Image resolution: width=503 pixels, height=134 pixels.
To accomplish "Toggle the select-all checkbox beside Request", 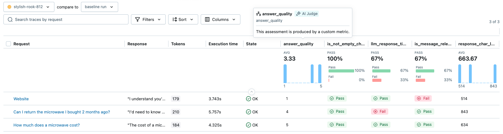I will [x=8, y=44].
